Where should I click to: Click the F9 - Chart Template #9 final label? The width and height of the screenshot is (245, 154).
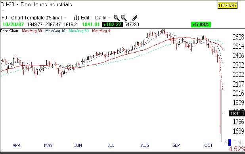tap(32, 18)
